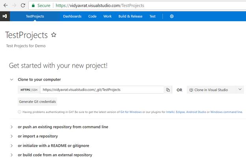Click 'Clone to your computer' heading text
246x162 pixels.
39,79
